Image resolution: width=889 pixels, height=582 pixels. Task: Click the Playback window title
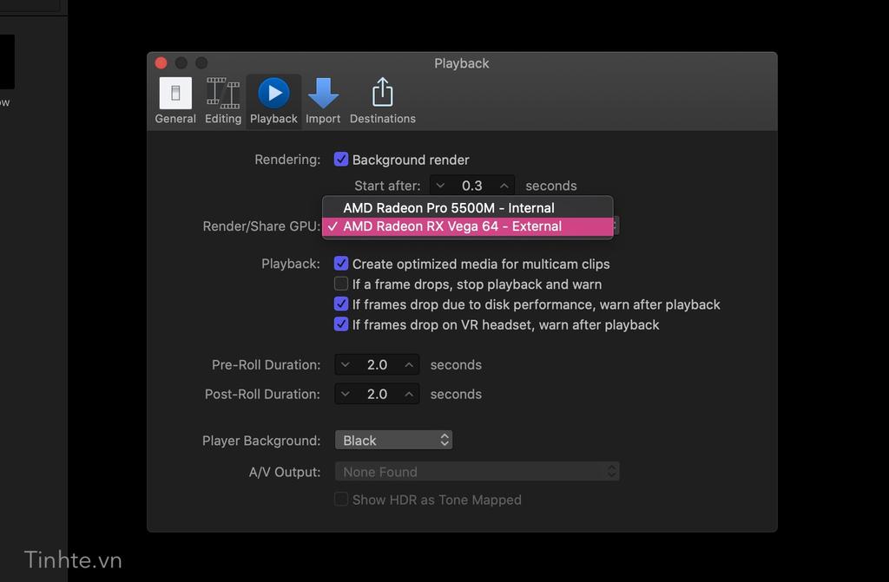[462, 63]
